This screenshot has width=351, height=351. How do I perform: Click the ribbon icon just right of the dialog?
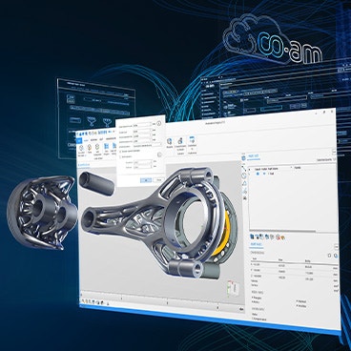(170, 142)
